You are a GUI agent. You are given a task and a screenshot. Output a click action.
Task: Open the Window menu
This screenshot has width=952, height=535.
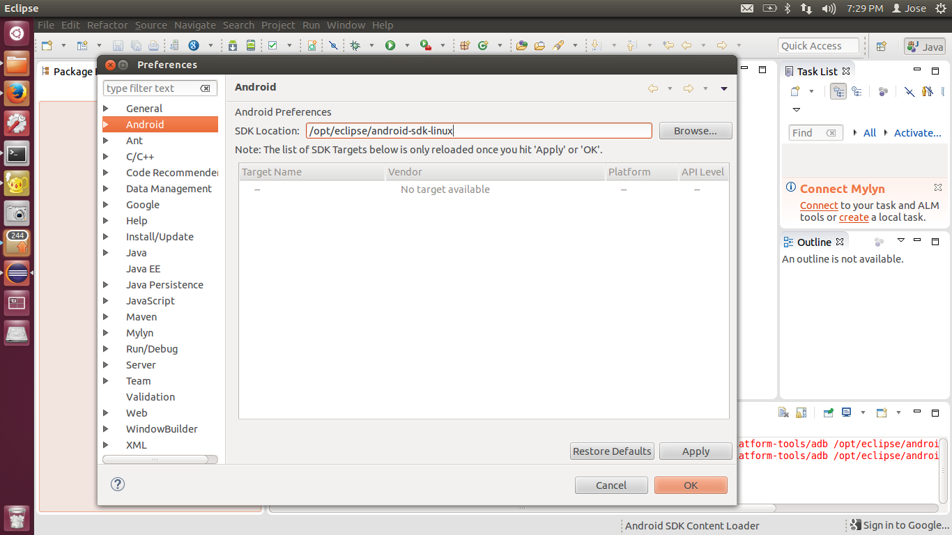346,25
